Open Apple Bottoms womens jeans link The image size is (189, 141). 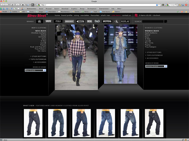(152, 33)
